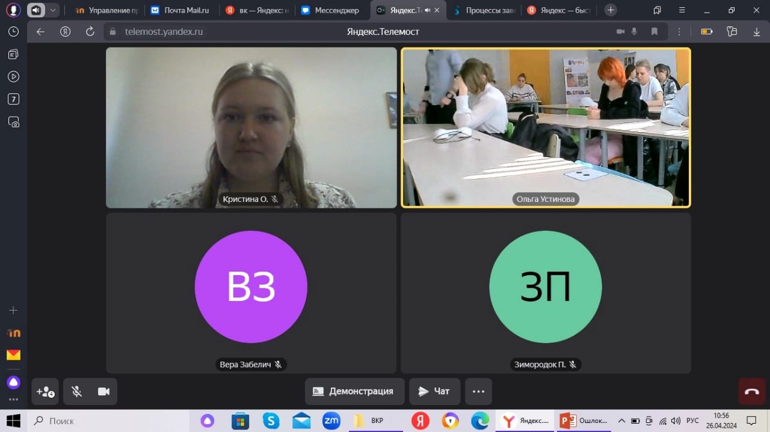Open the Чат panel

(434, 391)
